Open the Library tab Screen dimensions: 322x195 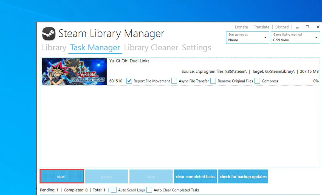(54, 48)
